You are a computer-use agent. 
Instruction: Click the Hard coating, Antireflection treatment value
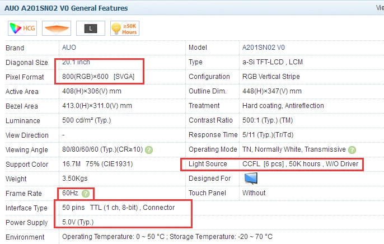tap(283, 106)
